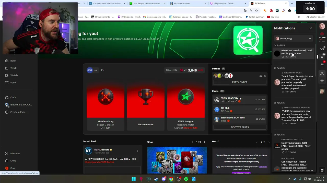Image resolution: width=327 pixels, height=183 pixels.
Task: Go to previous Watch page
Action: pyautogui.click(x=257, y=142)
